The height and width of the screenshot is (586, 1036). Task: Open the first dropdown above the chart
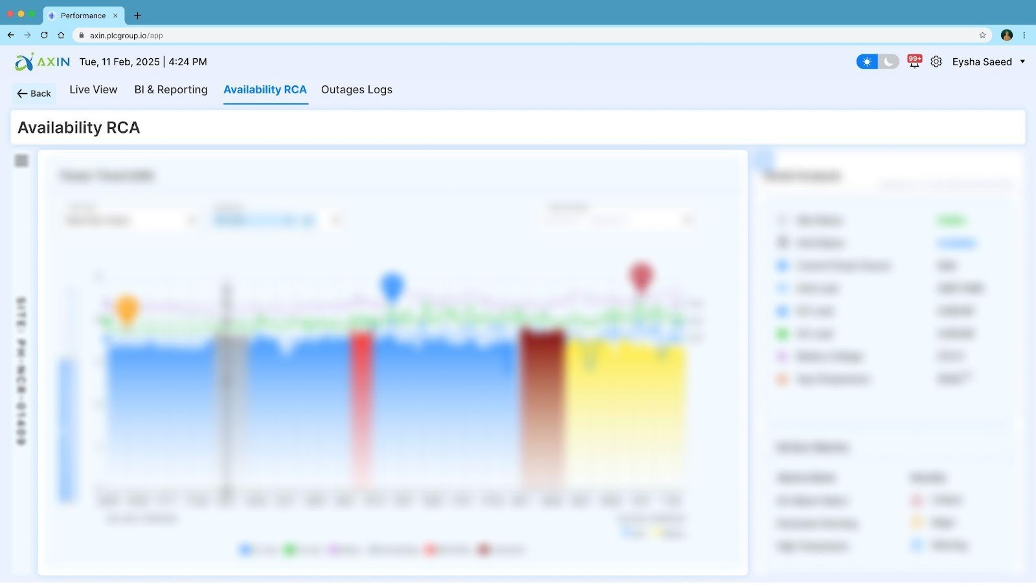tap(129, 220)
